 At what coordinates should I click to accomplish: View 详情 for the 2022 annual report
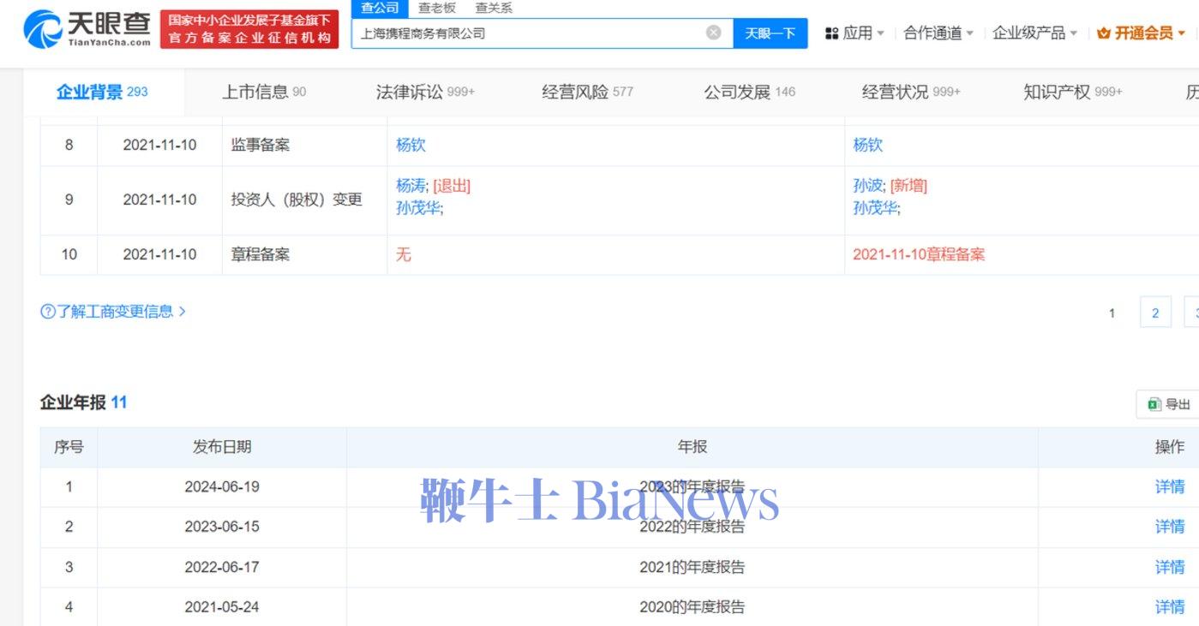1170,527
